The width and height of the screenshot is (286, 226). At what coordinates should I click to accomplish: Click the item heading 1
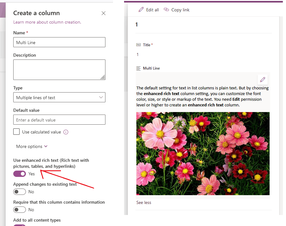click(x=137, y=25)
